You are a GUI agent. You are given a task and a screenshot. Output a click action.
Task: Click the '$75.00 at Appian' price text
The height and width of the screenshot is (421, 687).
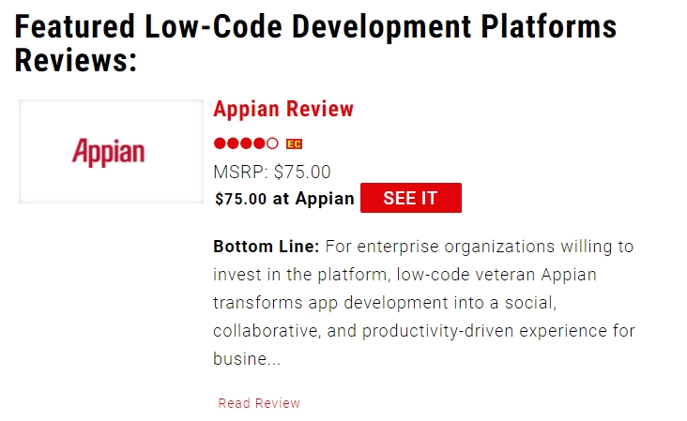[284, 199]
